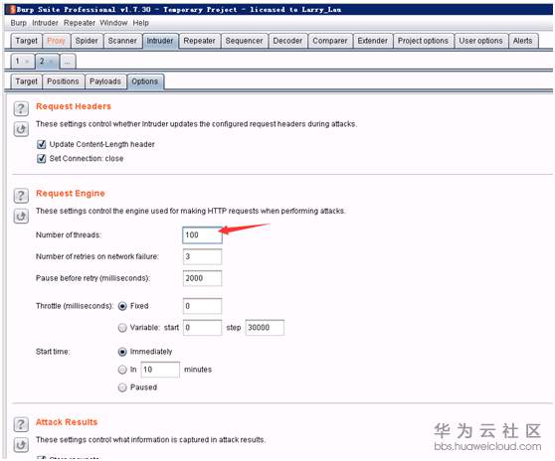Viewport: 555px width, 461px height.
Task: Switch to the Proxy tab
Action: (57, 41)
